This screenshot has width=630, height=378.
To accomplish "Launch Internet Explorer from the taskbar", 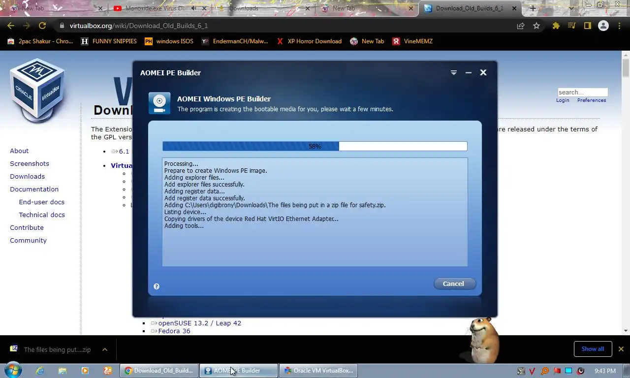I will coord(39,371).
